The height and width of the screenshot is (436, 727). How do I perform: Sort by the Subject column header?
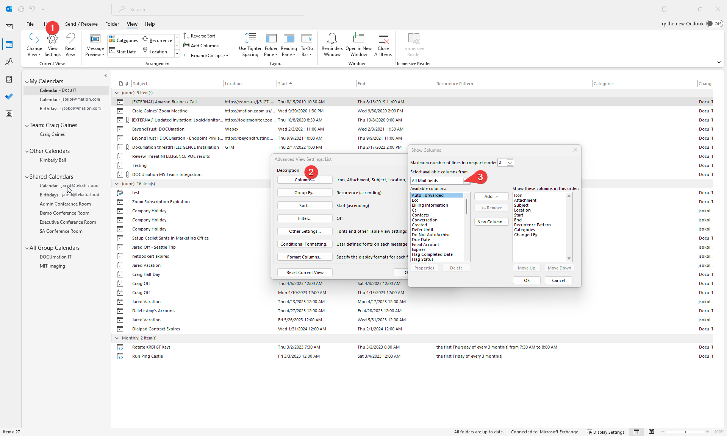177,84
